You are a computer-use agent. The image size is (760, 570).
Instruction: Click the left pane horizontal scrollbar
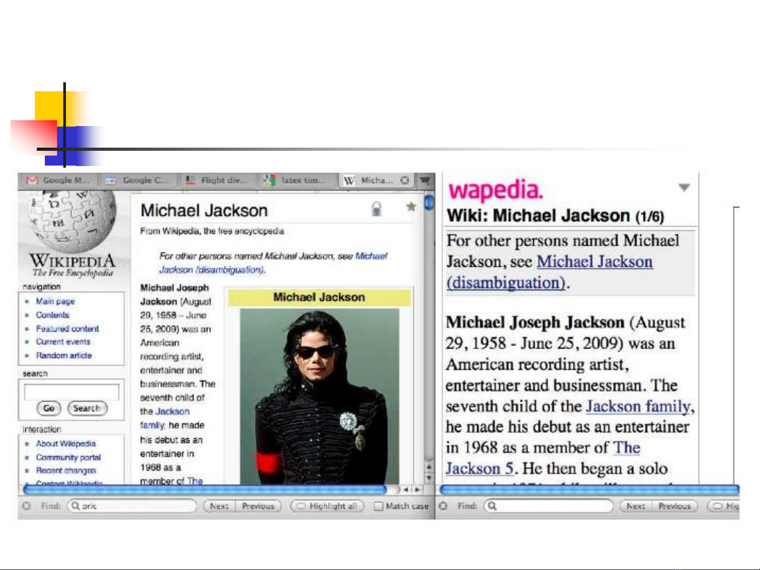206,490
